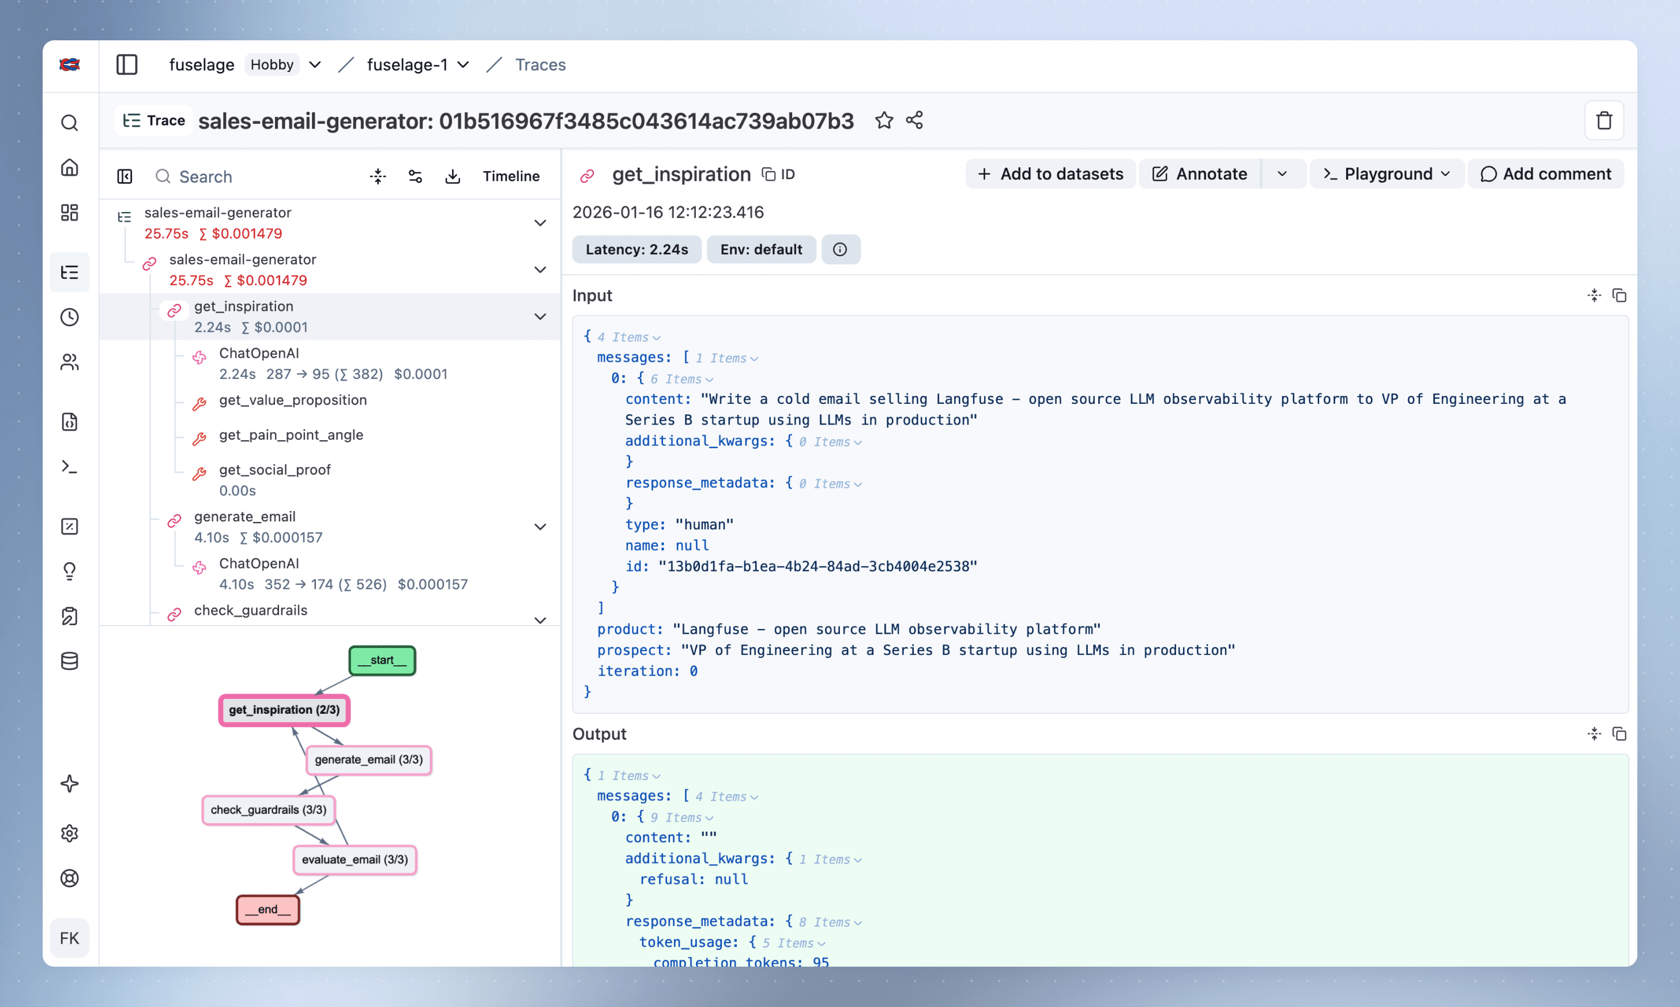Expand the check_guardrails span
1680x1007 pixels.
pos(540,619)
